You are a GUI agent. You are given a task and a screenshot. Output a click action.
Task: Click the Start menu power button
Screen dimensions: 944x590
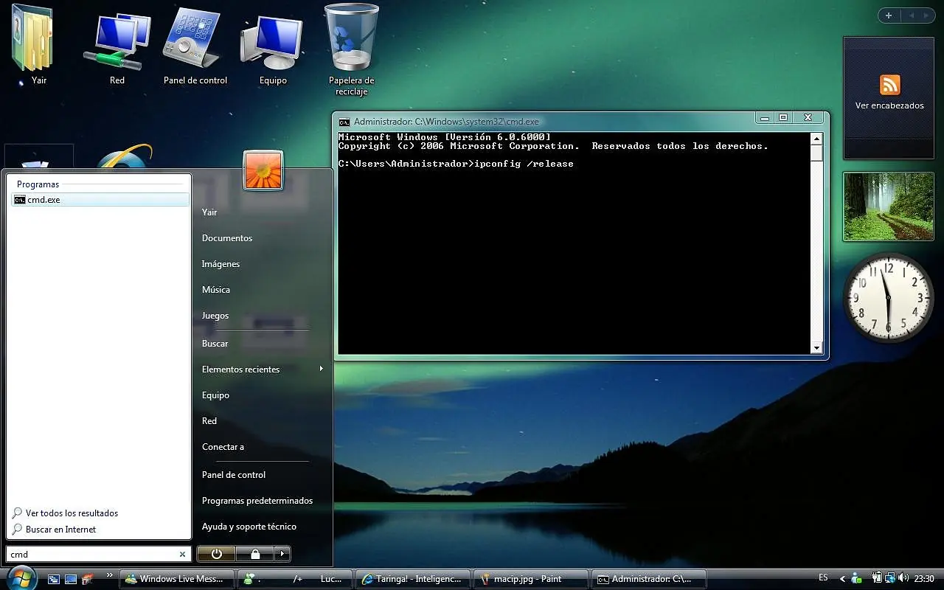tap(216, 554)
